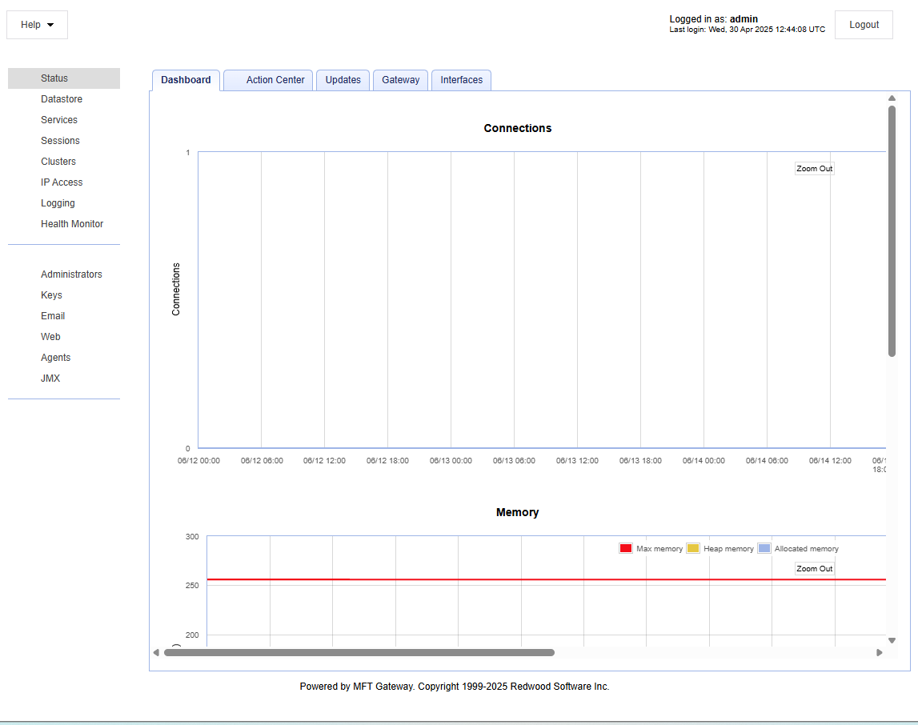The image size is (918, 725).
Task: Click Zoom Out on the Memory chart
Action: [815, 569]
